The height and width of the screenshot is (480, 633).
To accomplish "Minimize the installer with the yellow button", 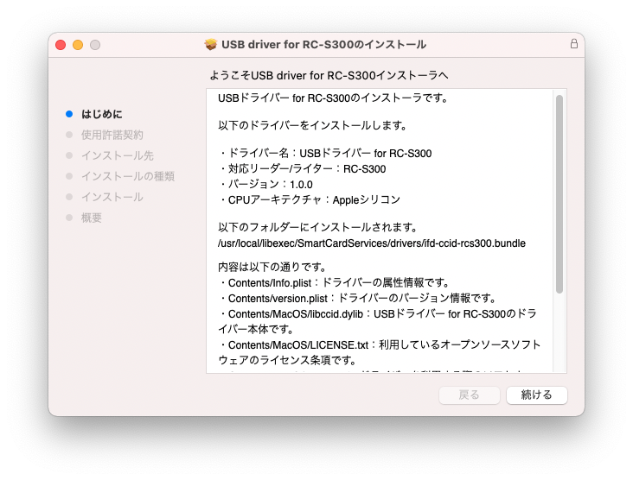I will (x=78, y=44).
